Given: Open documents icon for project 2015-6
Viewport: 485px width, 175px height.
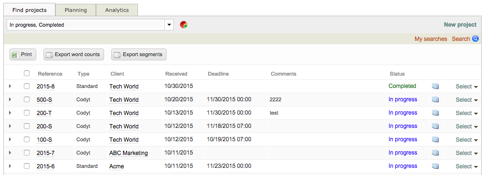Looking at the screenshot, I should coord(435,166).
